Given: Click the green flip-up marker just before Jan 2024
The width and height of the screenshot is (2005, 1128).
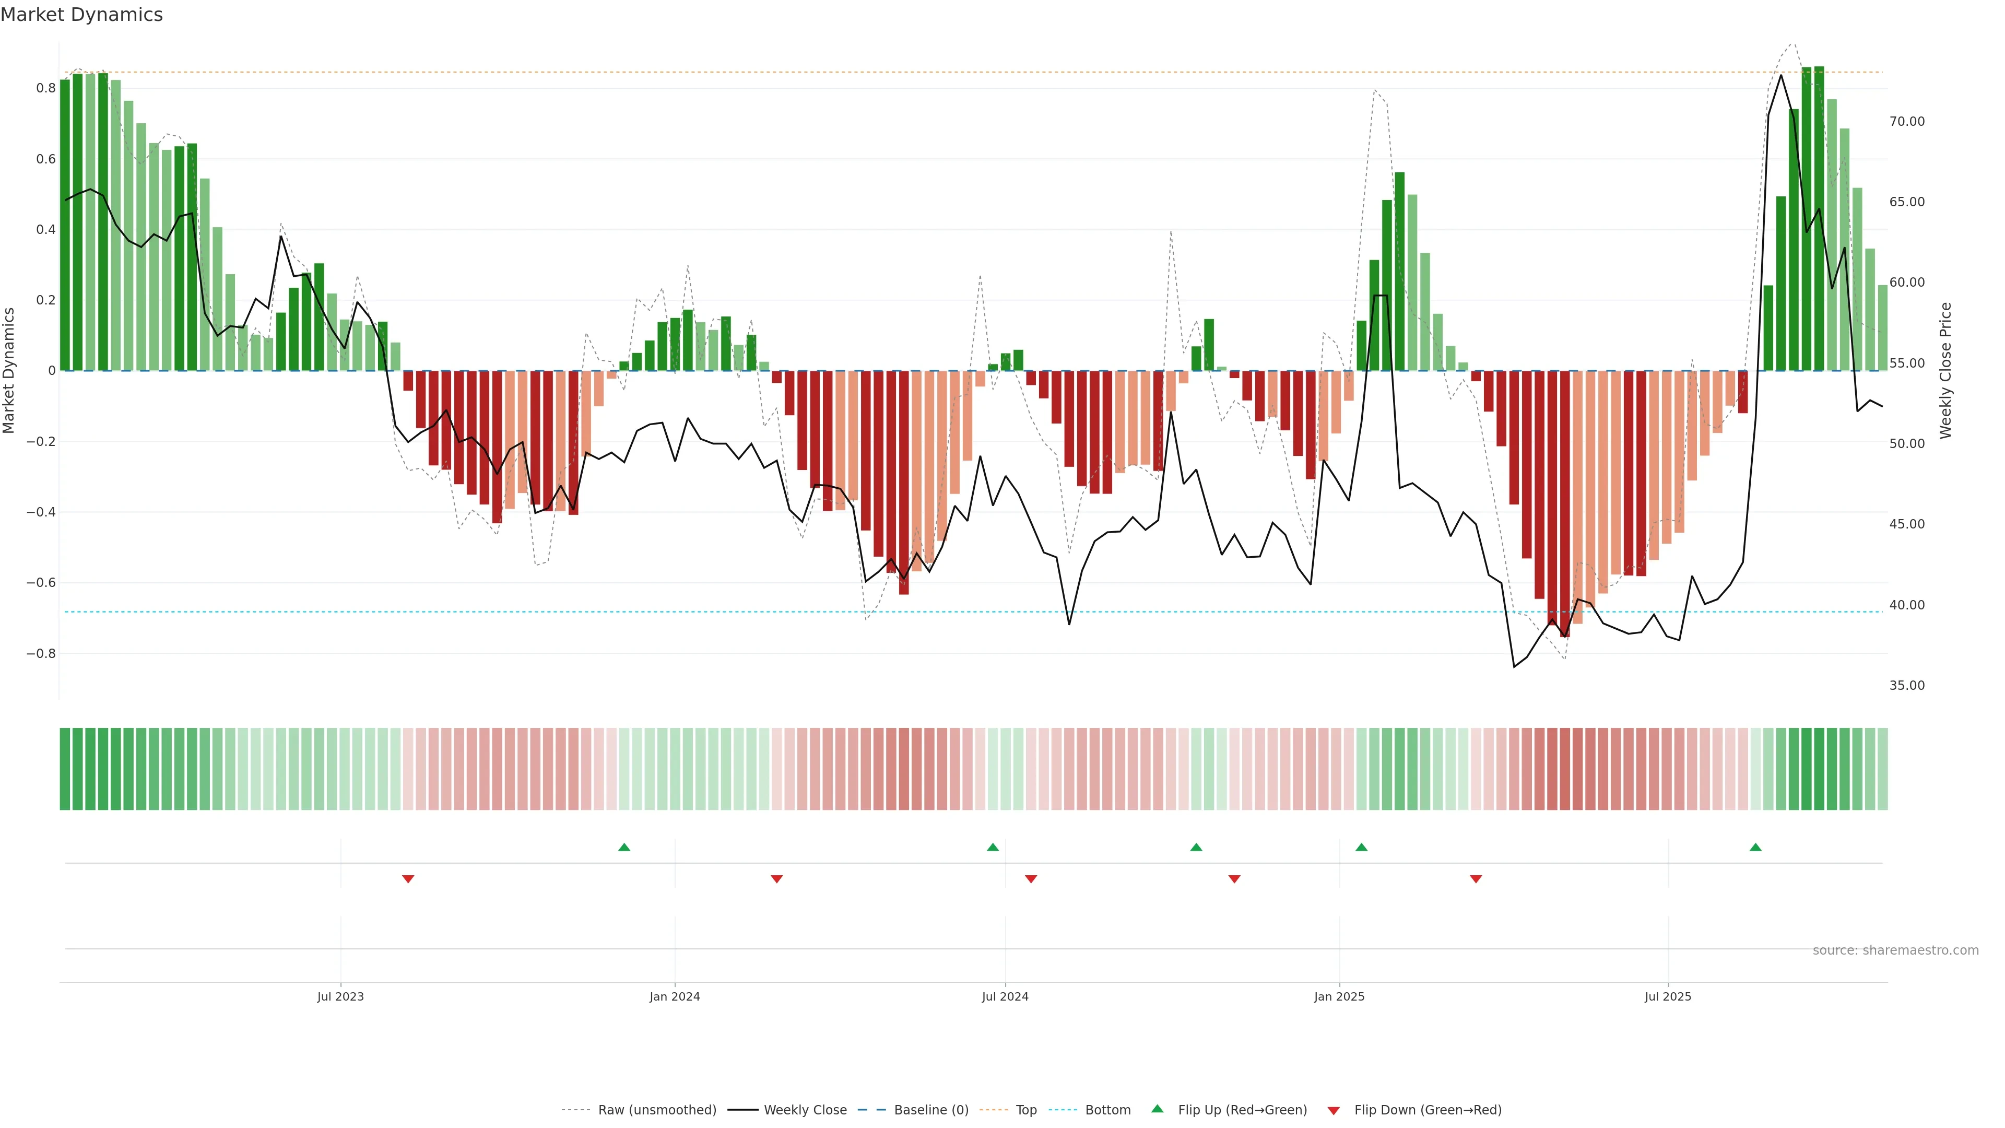Looking at the screenshot, I should 624,847.
